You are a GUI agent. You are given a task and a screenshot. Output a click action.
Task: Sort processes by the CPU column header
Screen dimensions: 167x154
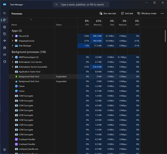(84, 23)
